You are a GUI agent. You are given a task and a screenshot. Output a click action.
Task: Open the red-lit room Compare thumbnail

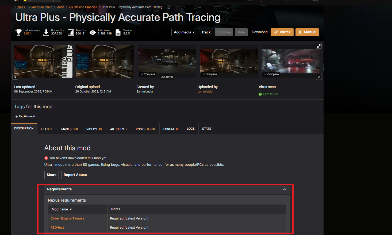click(x=291, y=61)
